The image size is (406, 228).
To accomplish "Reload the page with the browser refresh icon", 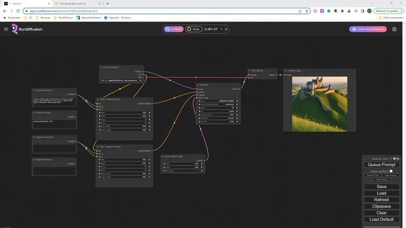I will (18, 11).
